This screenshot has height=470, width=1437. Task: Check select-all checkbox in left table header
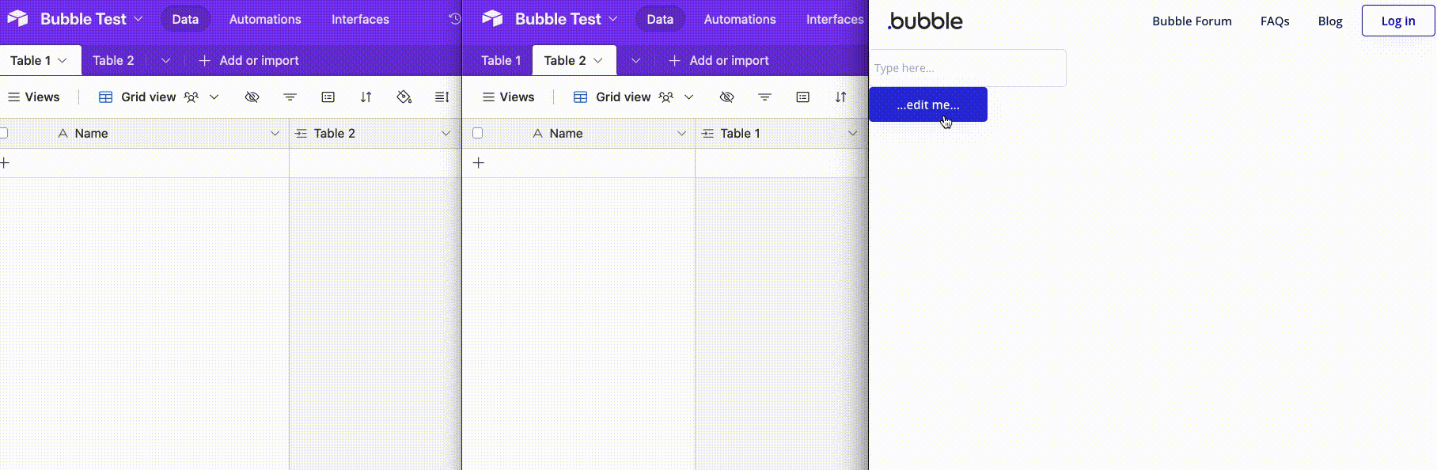pos(4,133)
